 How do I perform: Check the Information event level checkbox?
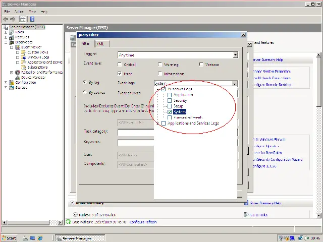[160, 74]
